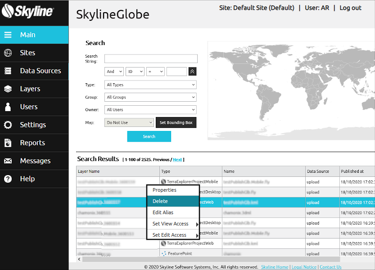Open the Layers section

coord(34,89)
